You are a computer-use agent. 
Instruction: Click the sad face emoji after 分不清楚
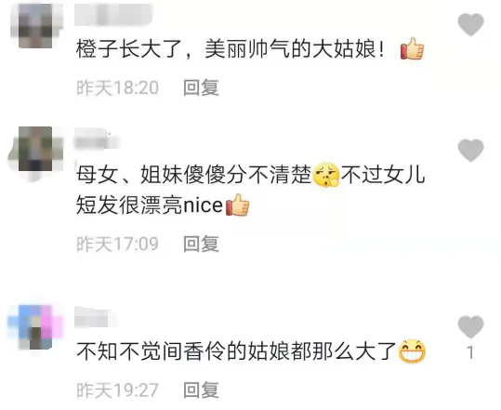[x=325, y=175]
